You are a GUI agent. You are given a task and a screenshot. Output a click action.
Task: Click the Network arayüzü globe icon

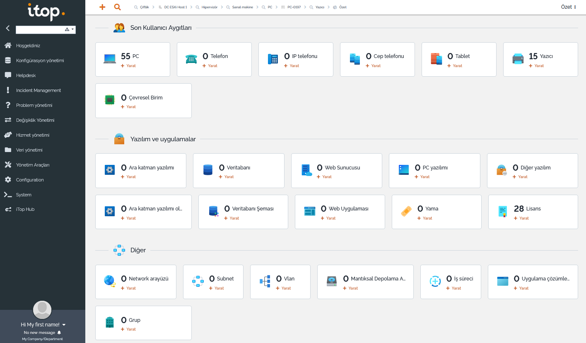109,281
